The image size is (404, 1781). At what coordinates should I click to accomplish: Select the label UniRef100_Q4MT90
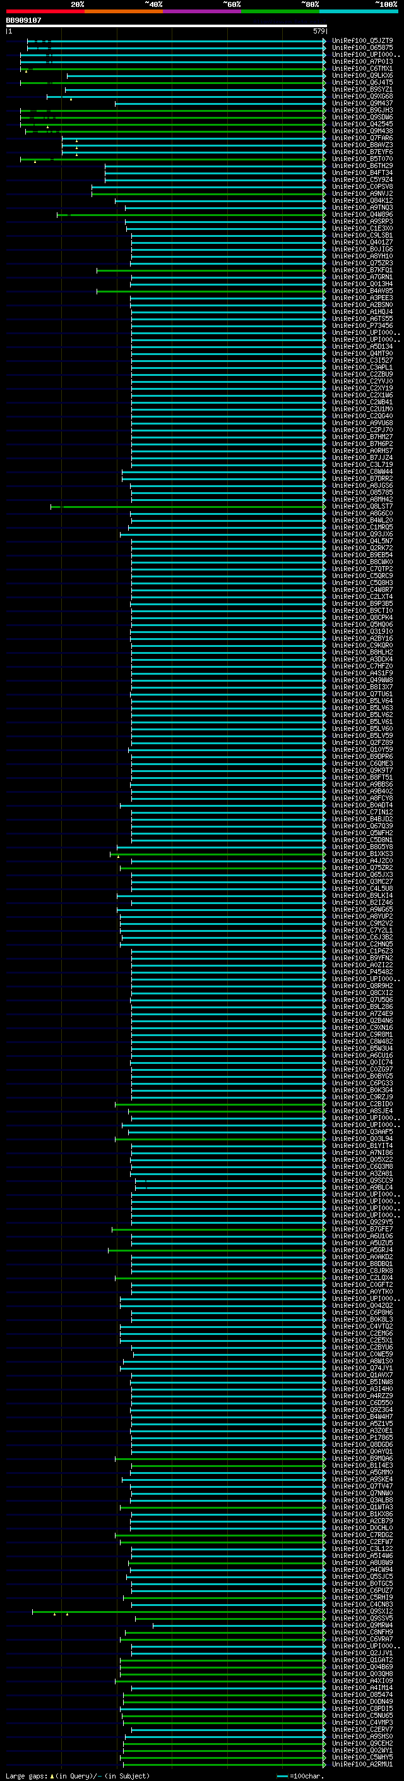362,353
